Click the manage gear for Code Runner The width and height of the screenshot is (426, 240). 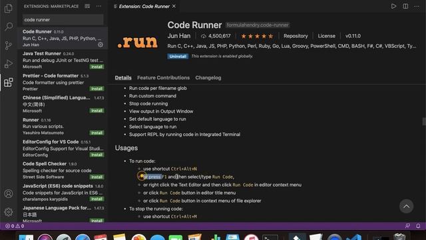click(x=101, y=45)
